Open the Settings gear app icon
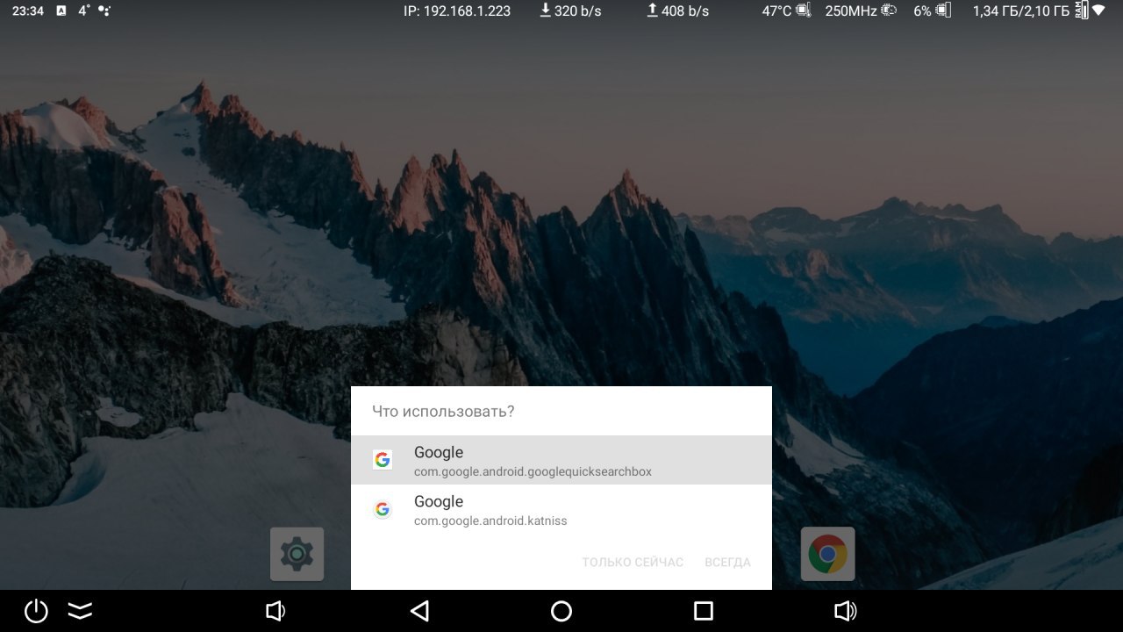 point(297,554)
